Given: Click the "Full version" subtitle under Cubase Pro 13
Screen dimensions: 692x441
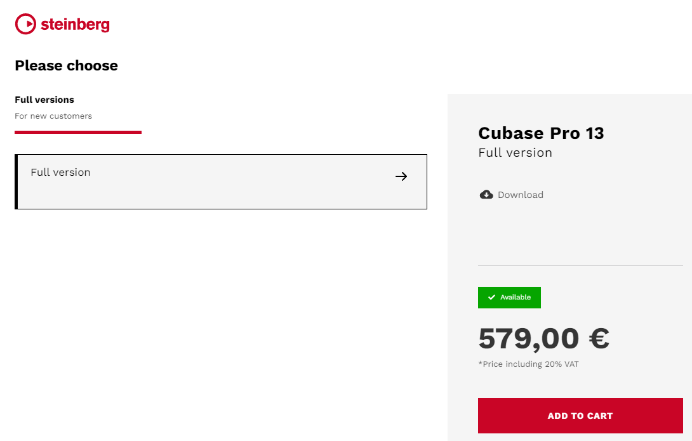Looking at the screenshot, I should [515, 153].
